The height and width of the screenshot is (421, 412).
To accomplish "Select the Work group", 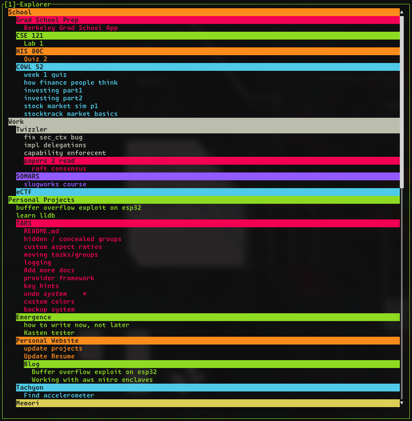I will tap(204, 122).
